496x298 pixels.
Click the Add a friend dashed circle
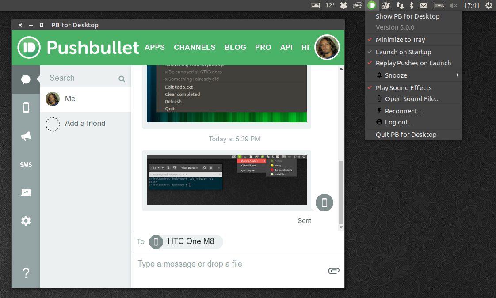(53, 124)
